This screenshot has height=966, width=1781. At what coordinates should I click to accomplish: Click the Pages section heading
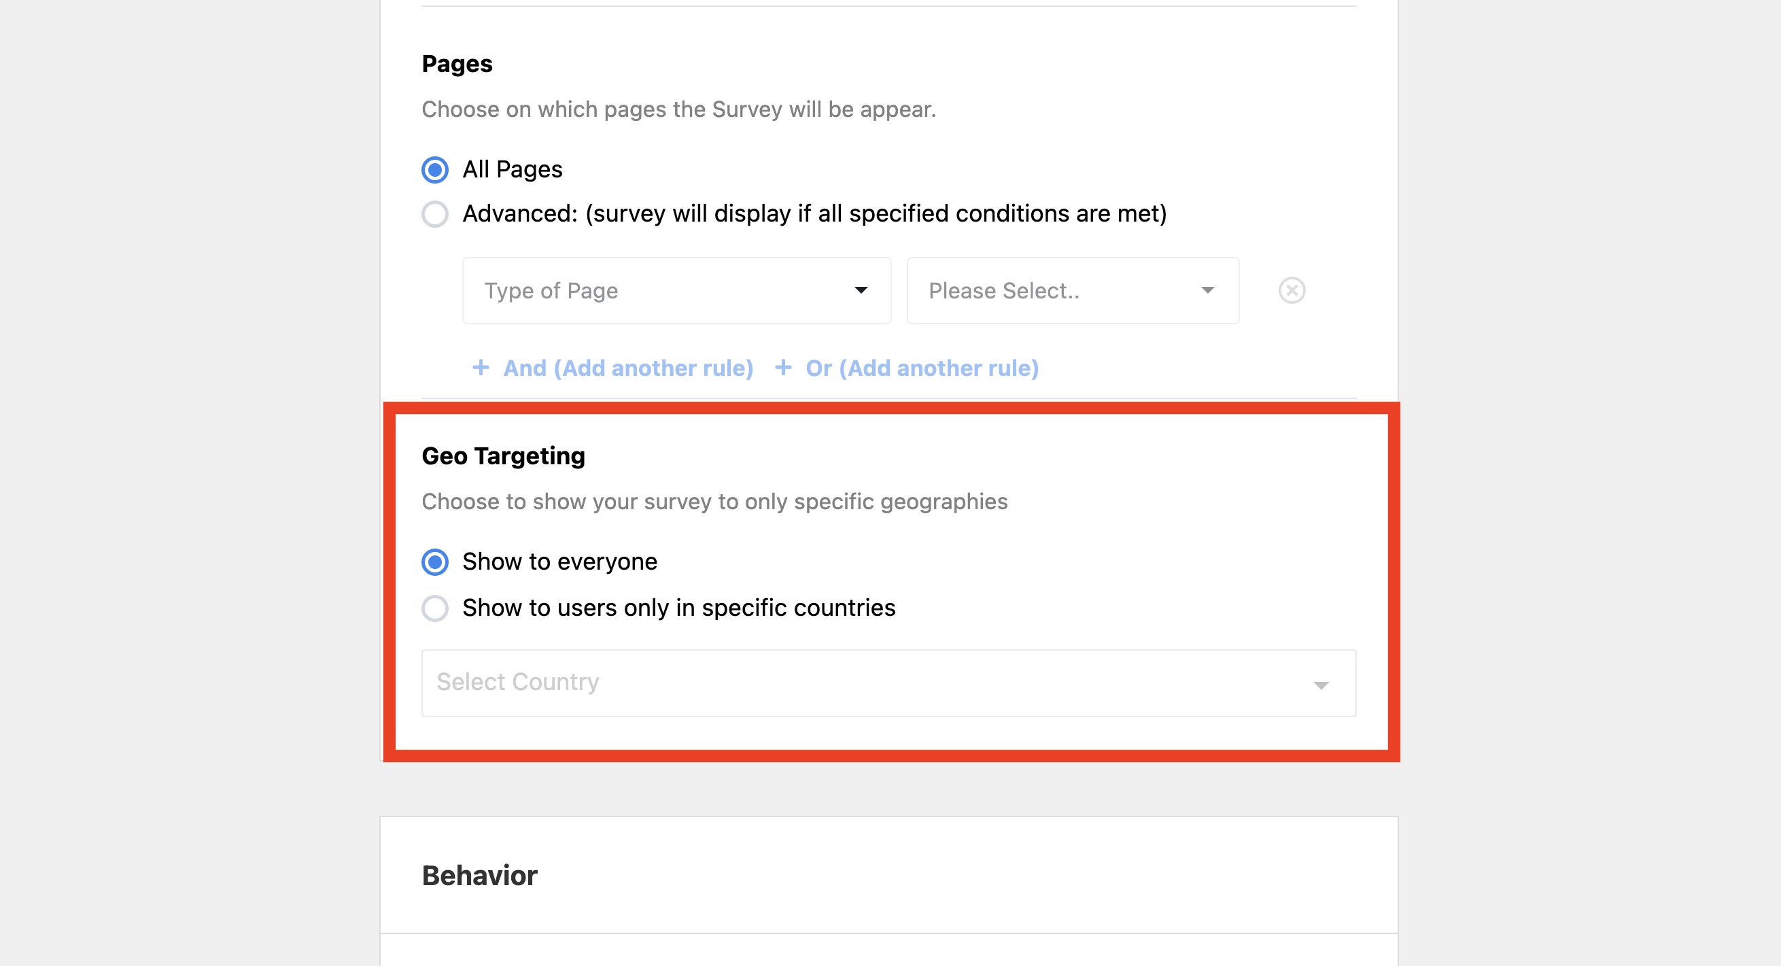point(457,64)
